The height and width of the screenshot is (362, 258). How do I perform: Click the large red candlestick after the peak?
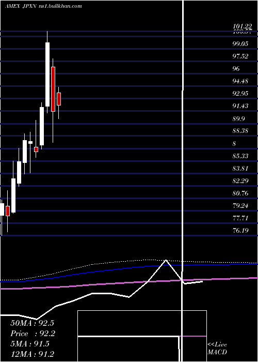tap(53, 89)
